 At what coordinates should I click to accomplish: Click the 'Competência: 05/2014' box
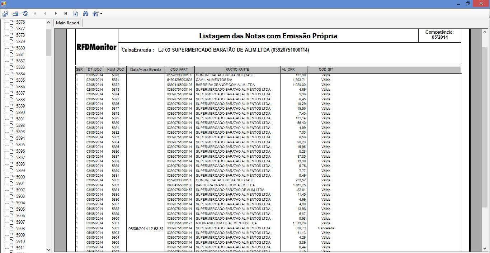pos(439,35)
